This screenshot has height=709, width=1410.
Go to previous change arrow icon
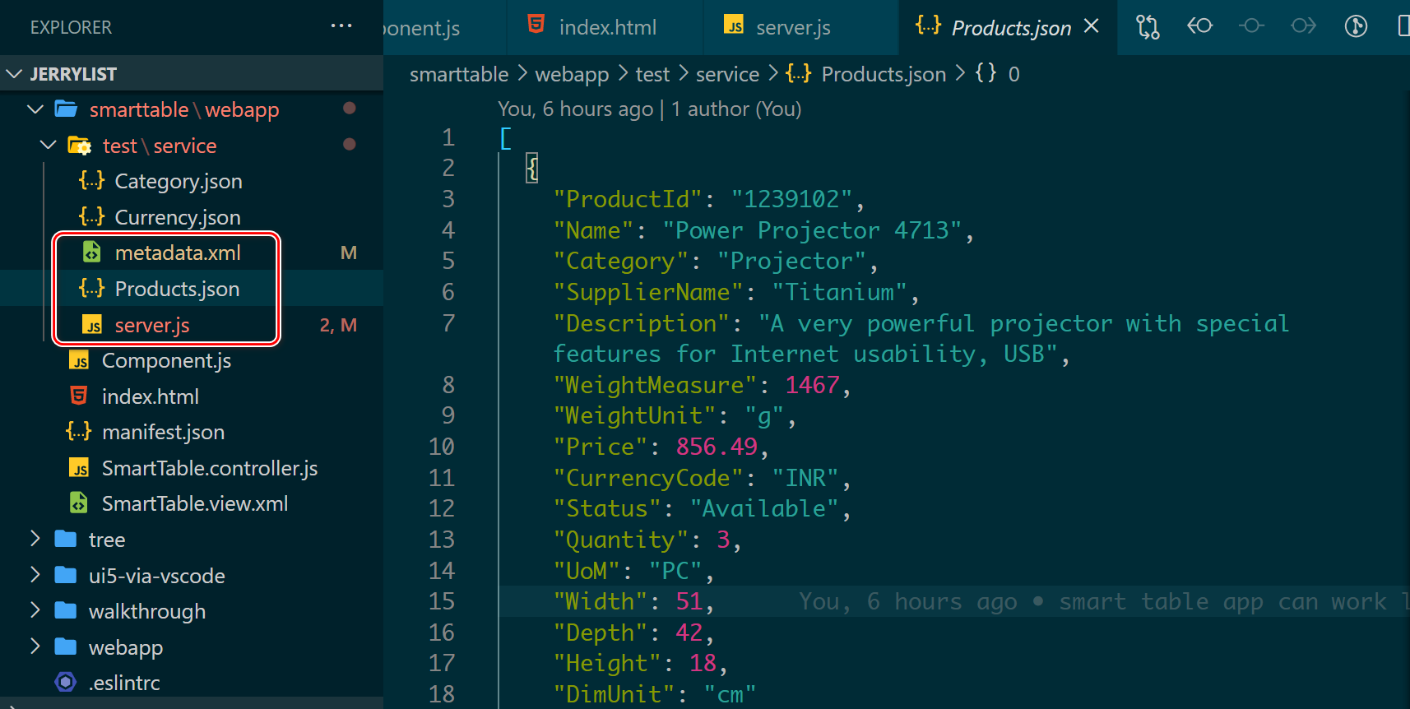[1199, 25]
